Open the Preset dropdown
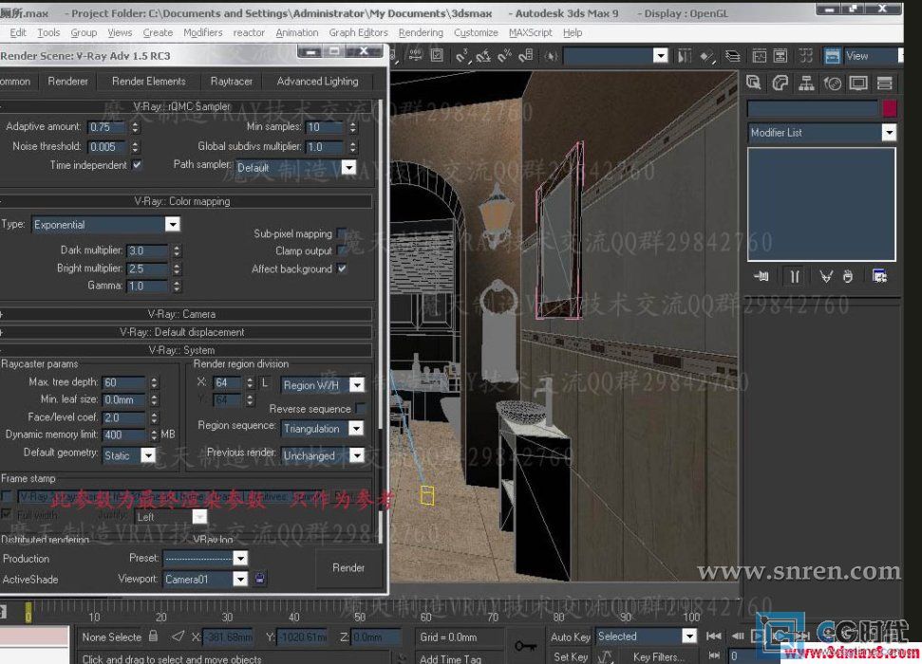The image size is (922, 664). coord(240,558)
